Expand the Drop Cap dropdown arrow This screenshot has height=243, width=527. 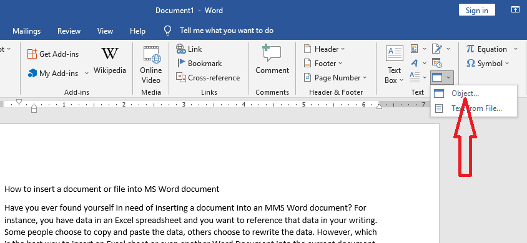click(425, 78)
